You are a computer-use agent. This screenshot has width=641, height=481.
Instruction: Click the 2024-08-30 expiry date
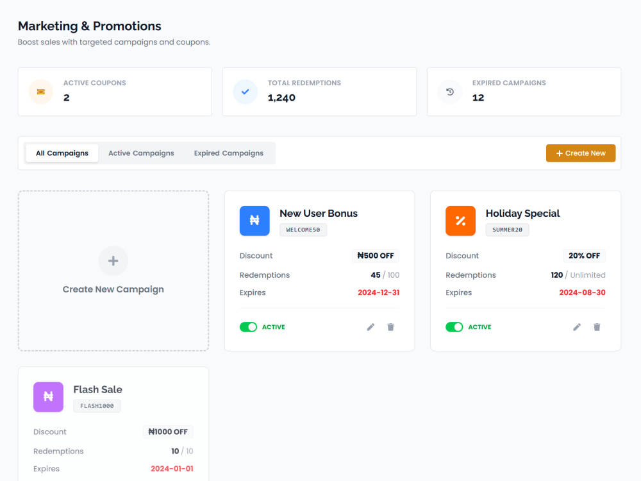tap(582, 292)
